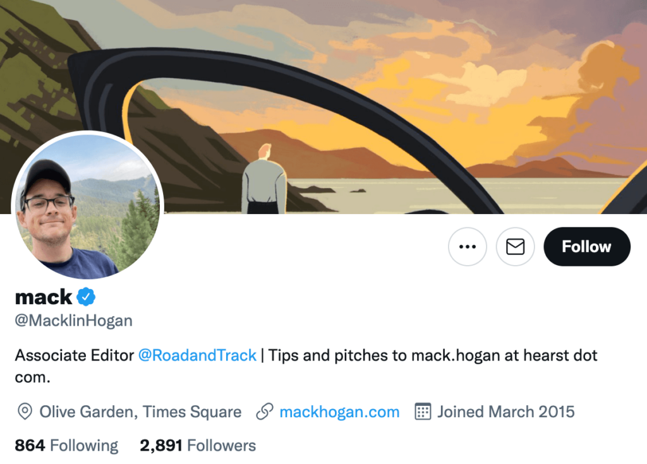Click the blue verified badge

pos(87,296)
